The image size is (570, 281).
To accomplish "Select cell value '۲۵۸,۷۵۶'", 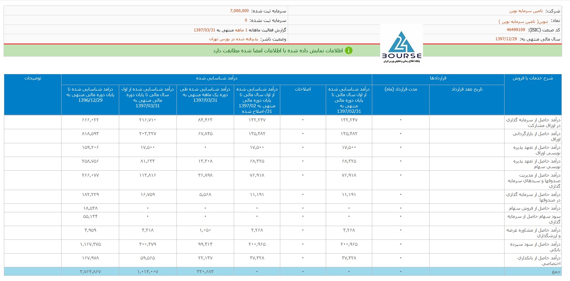I will click(x=90, y=161).
